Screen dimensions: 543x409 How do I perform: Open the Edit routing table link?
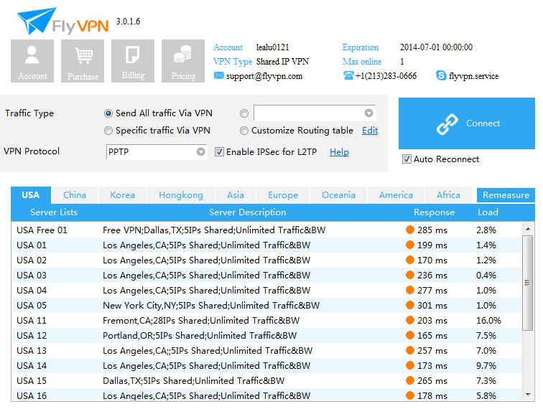point(370,131)
